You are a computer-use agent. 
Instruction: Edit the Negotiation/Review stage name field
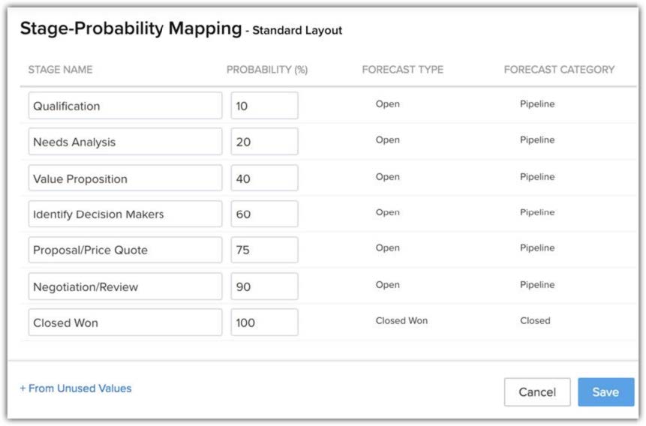[125, 286]
